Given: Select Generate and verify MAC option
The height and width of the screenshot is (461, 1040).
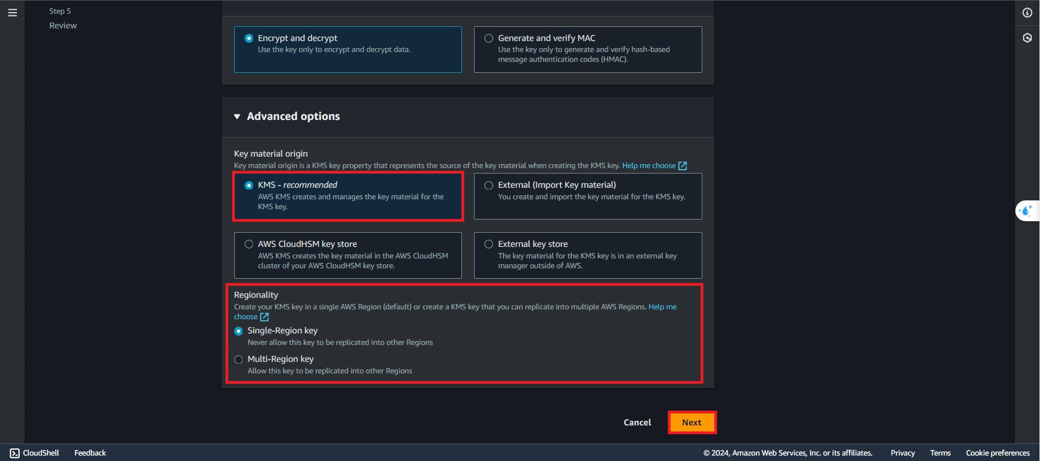Looking at the screenshot, I should tap(489, 38).
